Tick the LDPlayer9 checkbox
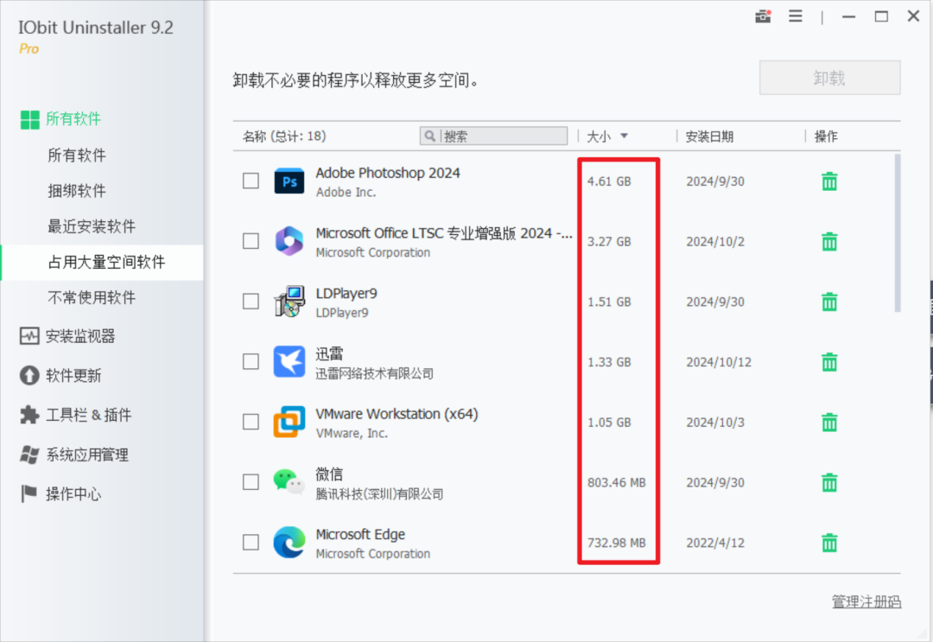Image resolution: width=933 pixels, height=642 pixels. tap(251, 302)
